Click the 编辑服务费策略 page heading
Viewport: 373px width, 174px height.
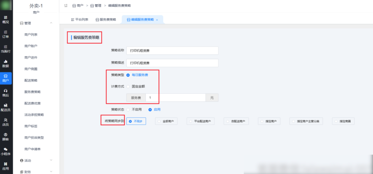pos(86,37)
